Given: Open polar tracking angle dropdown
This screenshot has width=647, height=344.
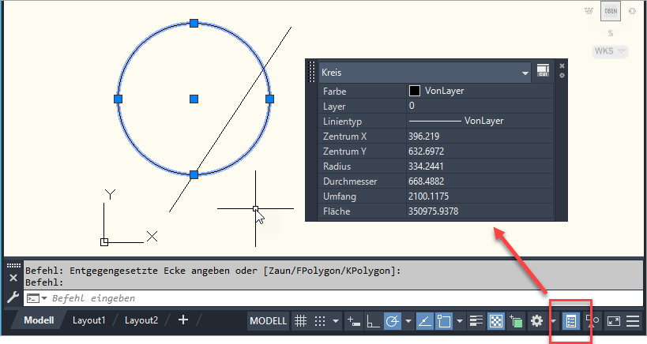Looking at the screenshot, I should [x=408, y=320].
